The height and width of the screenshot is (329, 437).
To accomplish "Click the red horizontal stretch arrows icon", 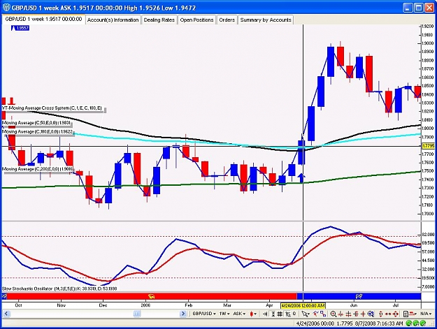I will (x=388, y=314).
